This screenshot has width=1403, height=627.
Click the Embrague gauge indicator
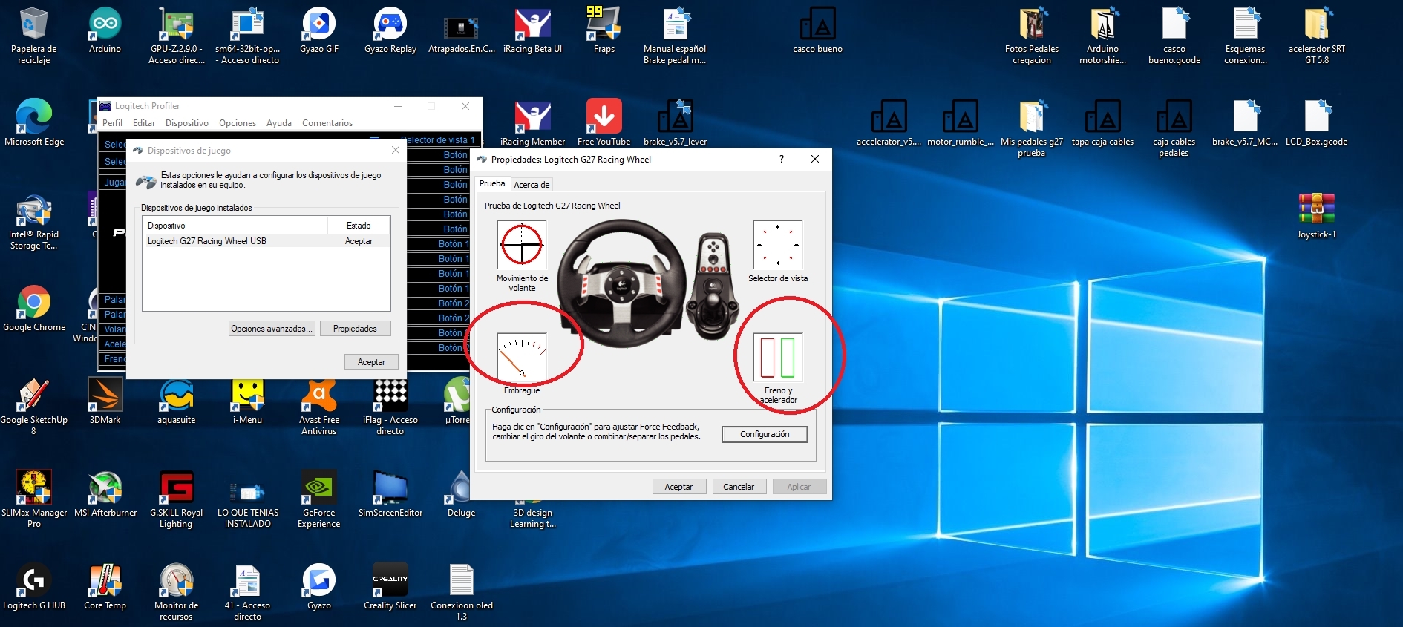tap(522, 357)
